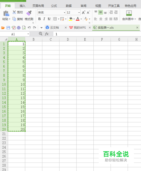This screenshot has height=171, width=141.
Task: Switch to the 开始 ribbon tab
Action: point(8,6)
